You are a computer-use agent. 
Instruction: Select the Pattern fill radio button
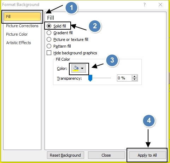pyautogui.click(x=49, y=46)
